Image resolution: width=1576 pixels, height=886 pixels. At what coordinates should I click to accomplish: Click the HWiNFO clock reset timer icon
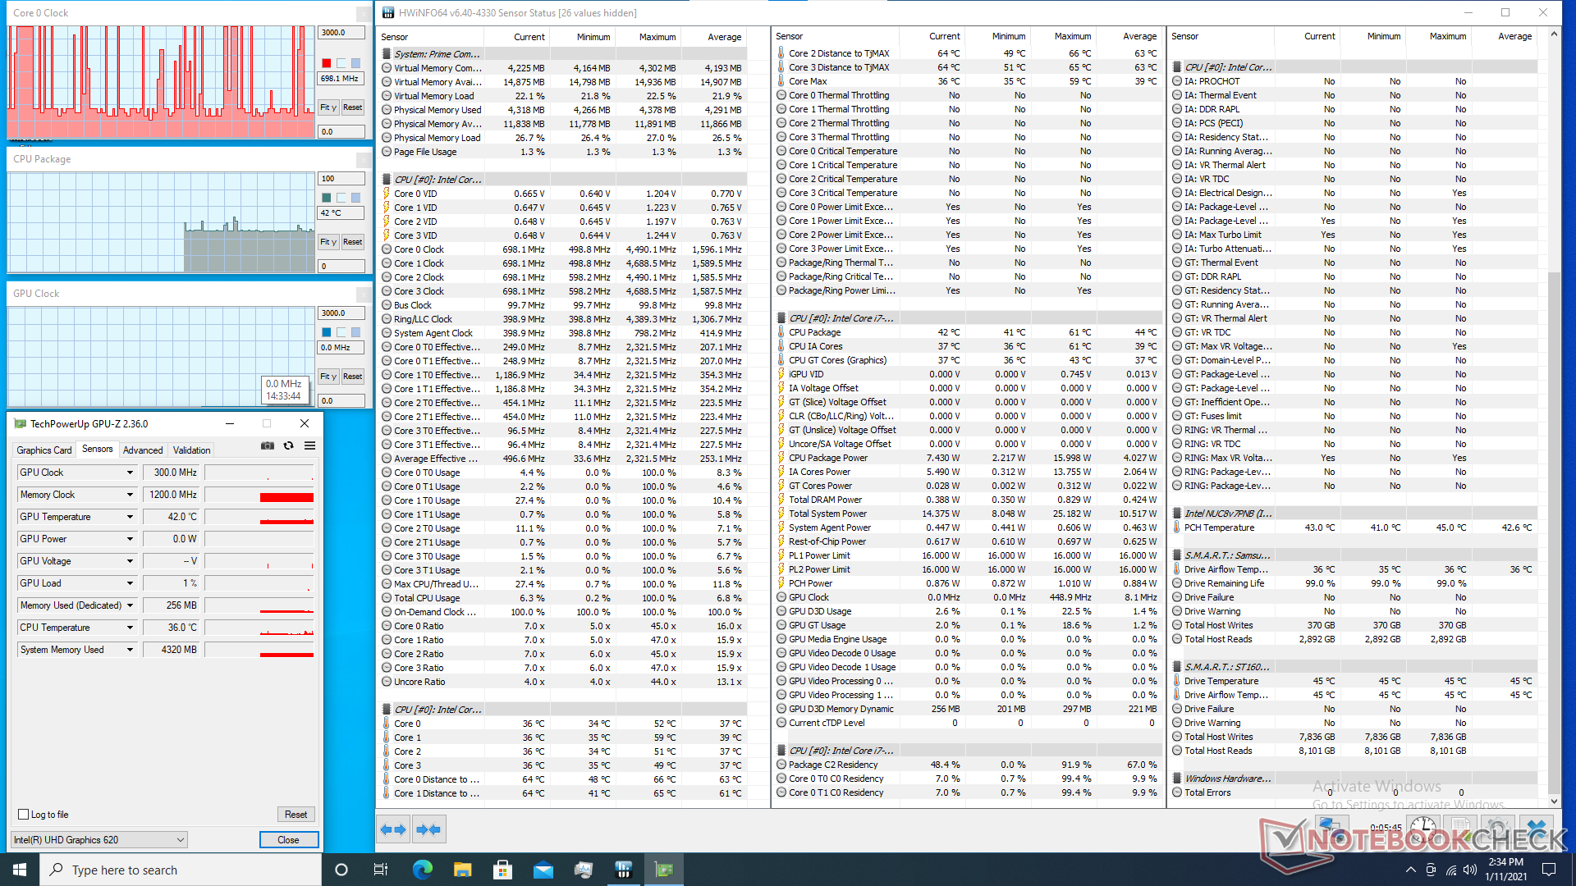[x=1424, y=828]
